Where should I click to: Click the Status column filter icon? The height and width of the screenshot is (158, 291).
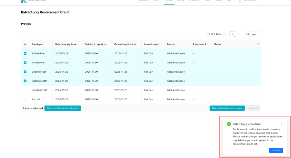258,44
